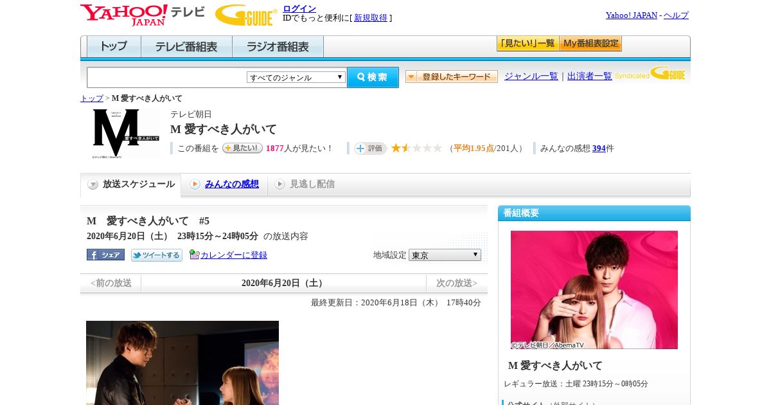
Task: Click the calendar icon
Action: 194,255
